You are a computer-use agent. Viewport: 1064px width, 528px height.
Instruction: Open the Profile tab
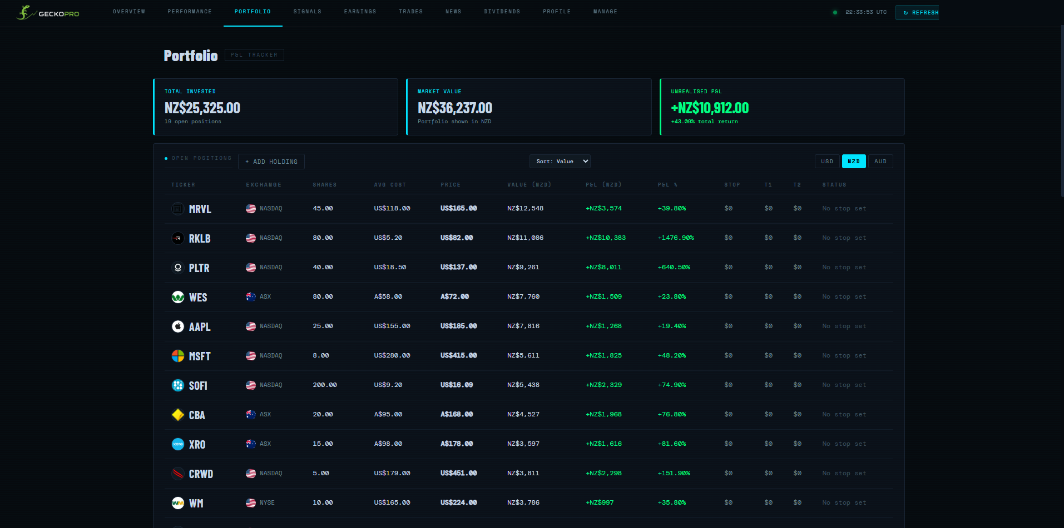click(x=557, y=12)
